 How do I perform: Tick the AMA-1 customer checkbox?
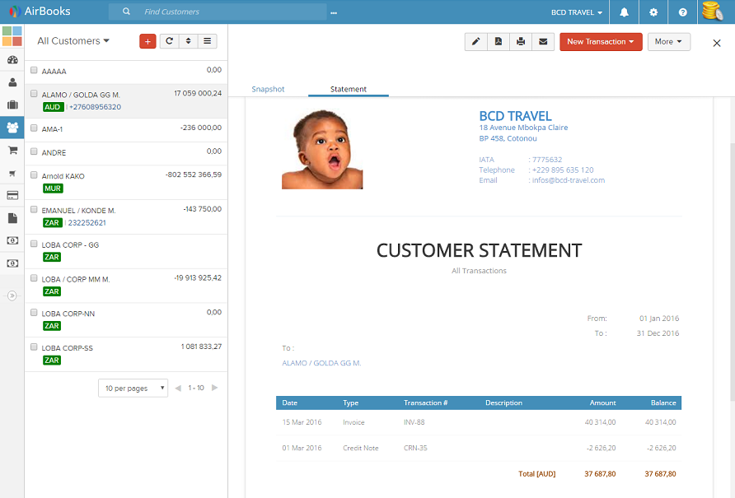[x=34, y=128]
